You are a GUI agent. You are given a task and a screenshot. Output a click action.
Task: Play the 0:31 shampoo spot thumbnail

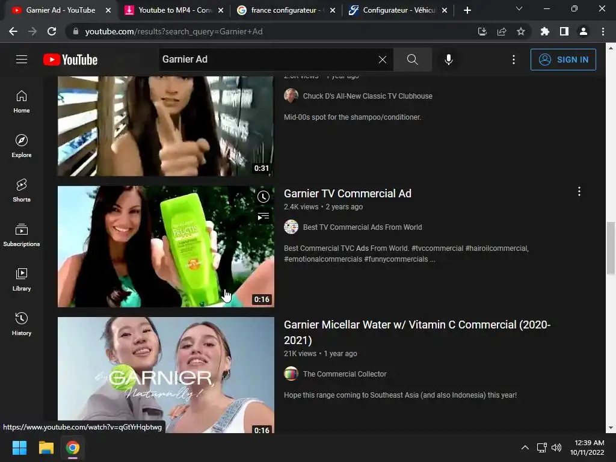[x=166, y=126]
